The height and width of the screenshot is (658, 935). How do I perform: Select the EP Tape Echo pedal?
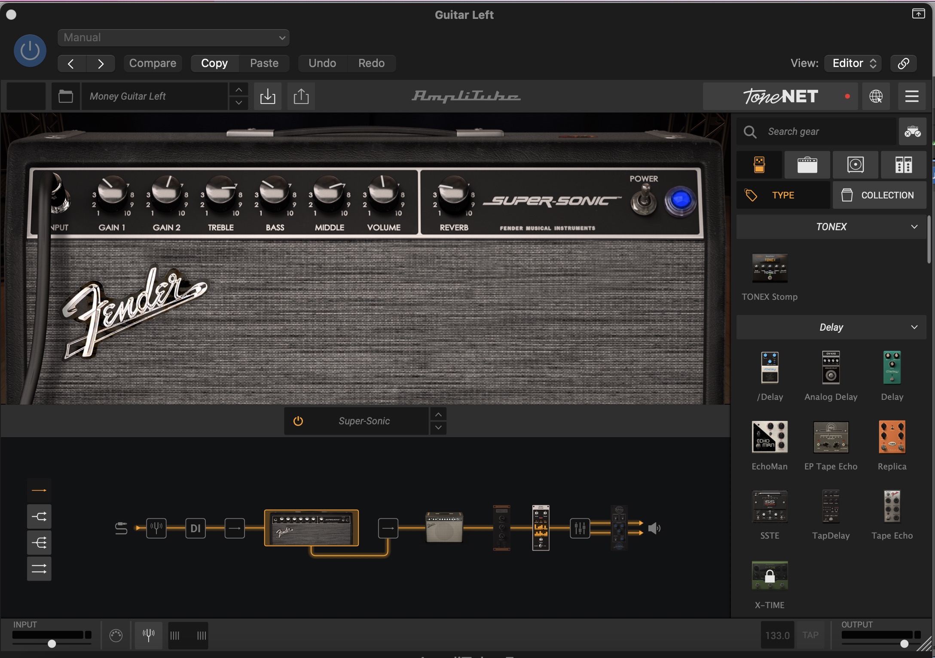831,437
